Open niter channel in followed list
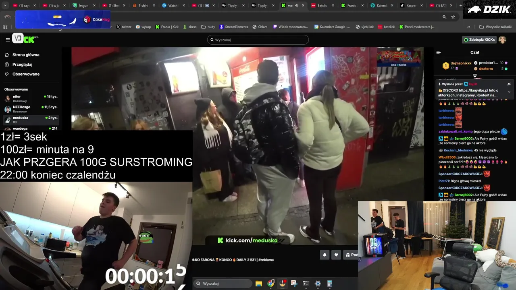 (31, 99)
